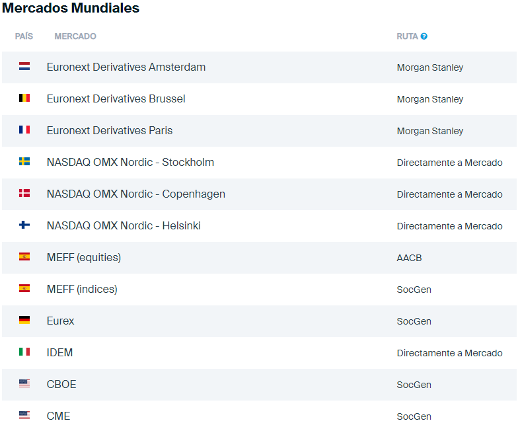The width and height of the screenshot is (520, 429).
Task: Click the Sweden flag icon
Action: (x=24, y=162)
